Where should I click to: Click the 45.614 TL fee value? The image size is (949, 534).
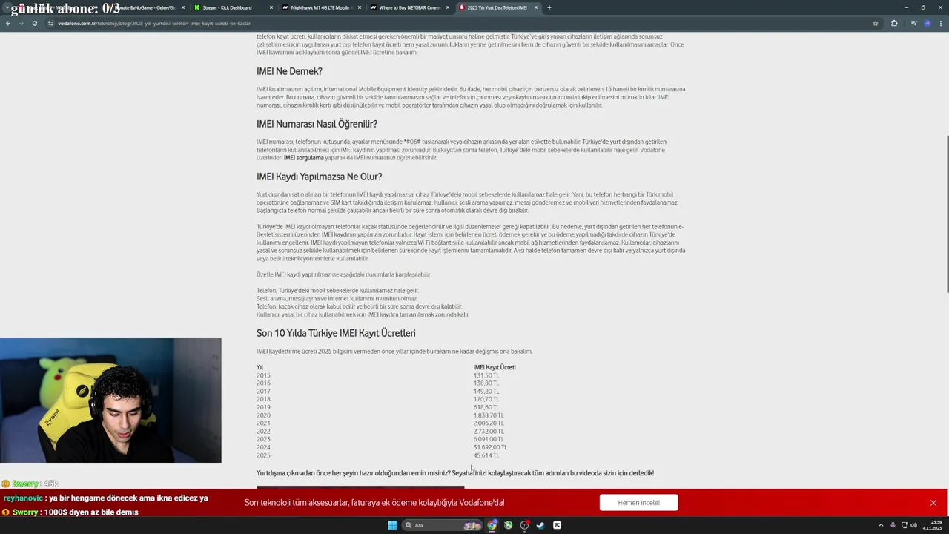coord(486,455)
